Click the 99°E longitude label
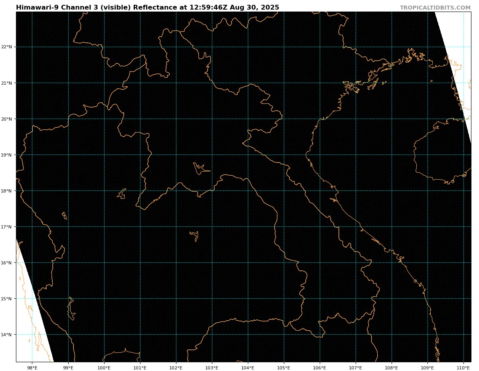The width and height of the screenshot is (479, 371). pyautogui.click(x=68, y=367)
